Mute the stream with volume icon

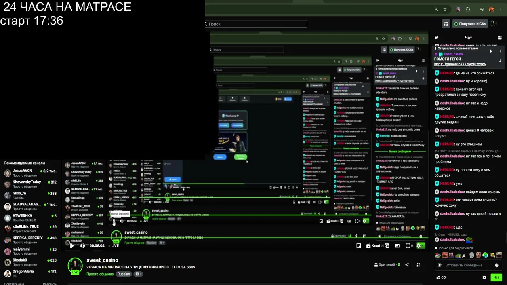(82, 245)
